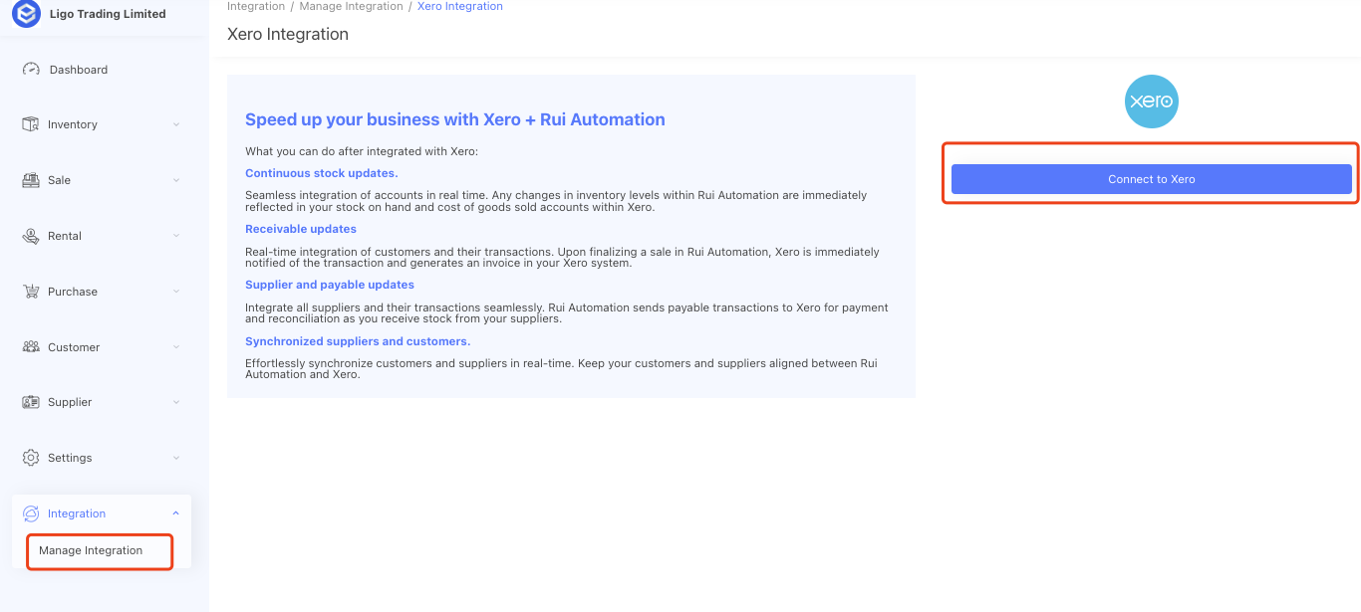
Task: Click the Dashboard speedometer icon
Action: point(31,70)
